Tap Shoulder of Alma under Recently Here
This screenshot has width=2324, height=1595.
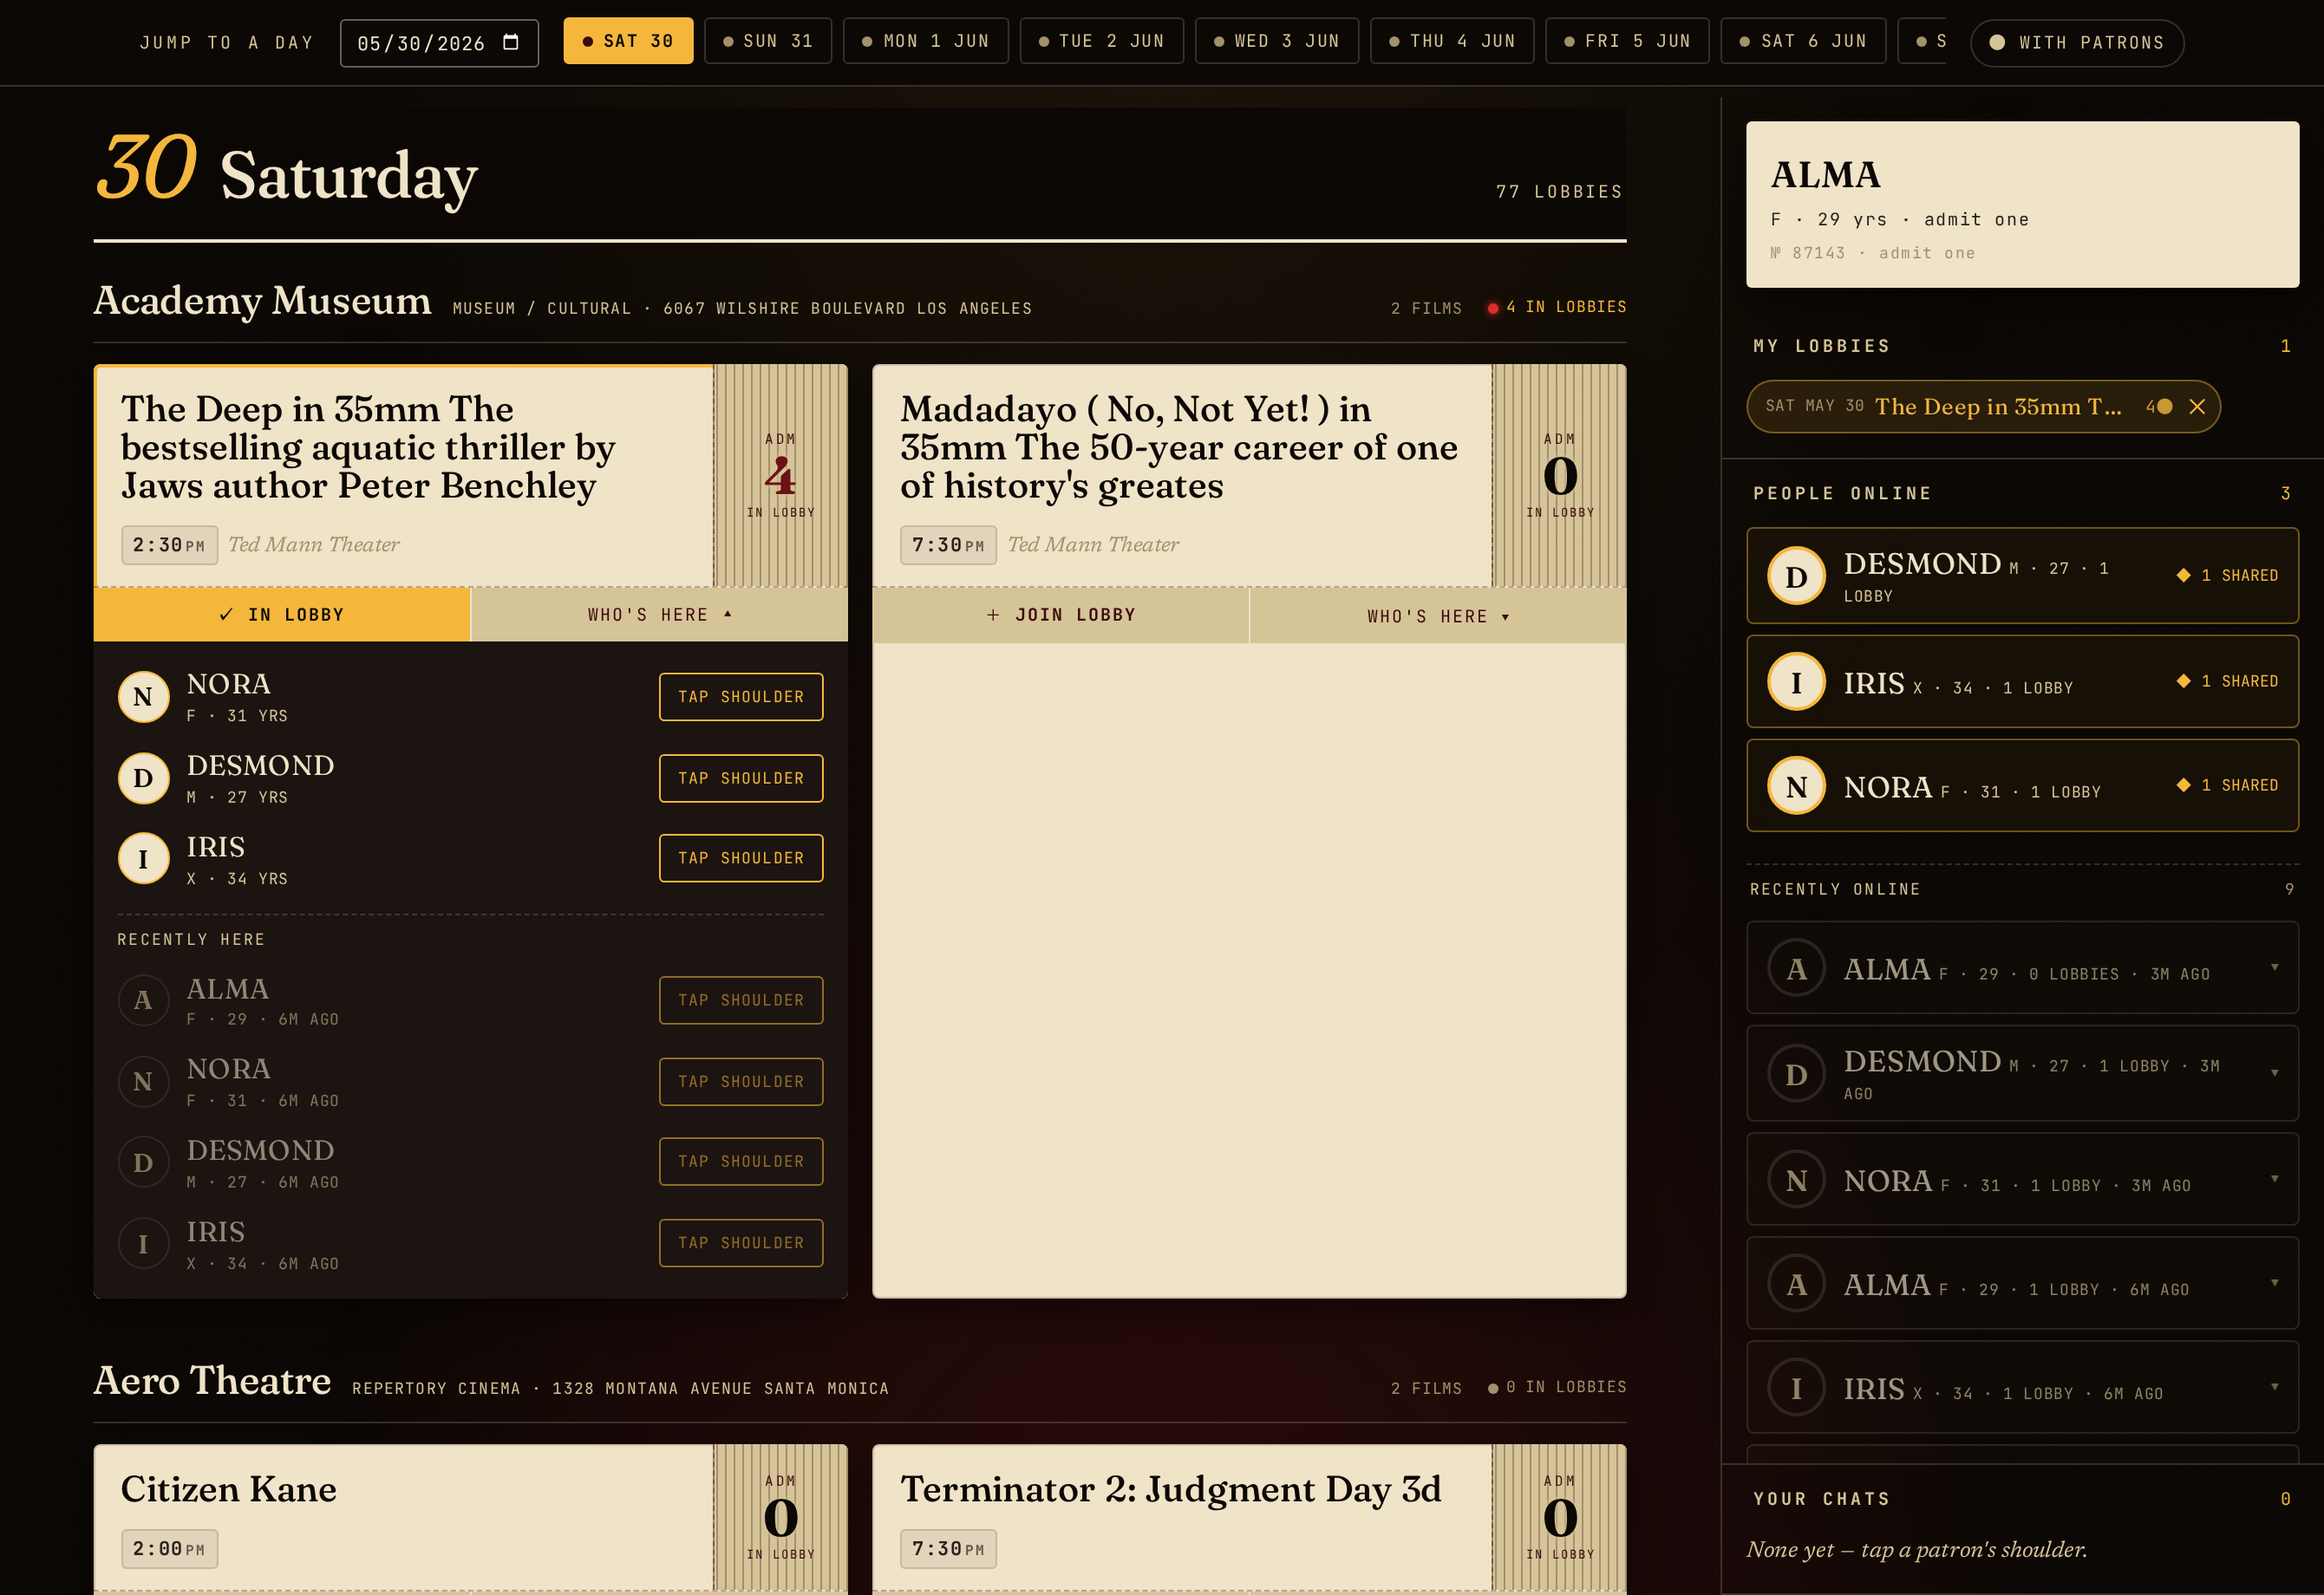coord(741,1000)
